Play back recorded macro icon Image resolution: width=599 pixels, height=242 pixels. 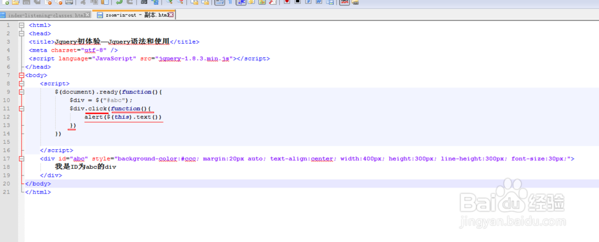(308, 2)
